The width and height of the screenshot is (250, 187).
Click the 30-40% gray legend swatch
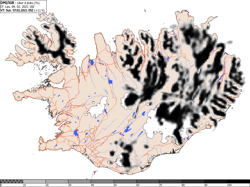tap(79, 182)
